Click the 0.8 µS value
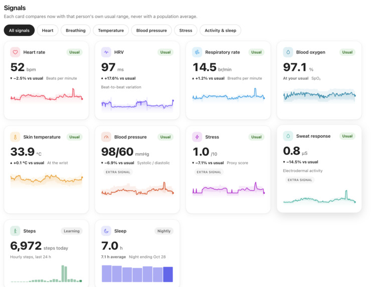Viewport: 376px width, 287px height. coord(295,151)
